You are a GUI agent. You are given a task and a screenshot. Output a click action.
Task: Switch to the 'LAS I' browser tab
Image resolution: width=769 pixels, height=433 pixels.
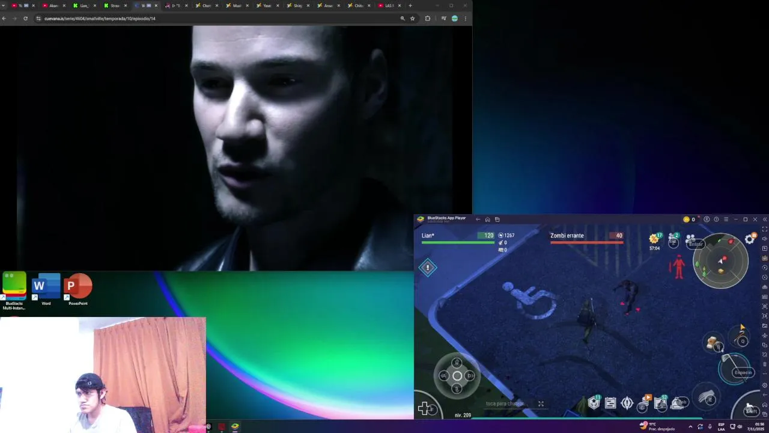(388, 5)
